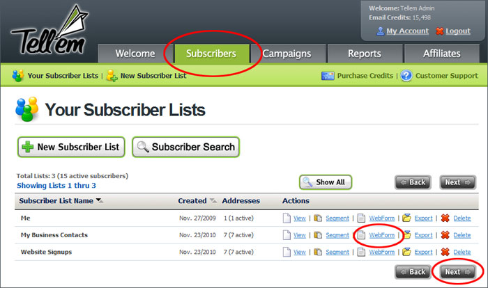
Task: Switch to the Reports tab
Action: [x=365, y=54]
